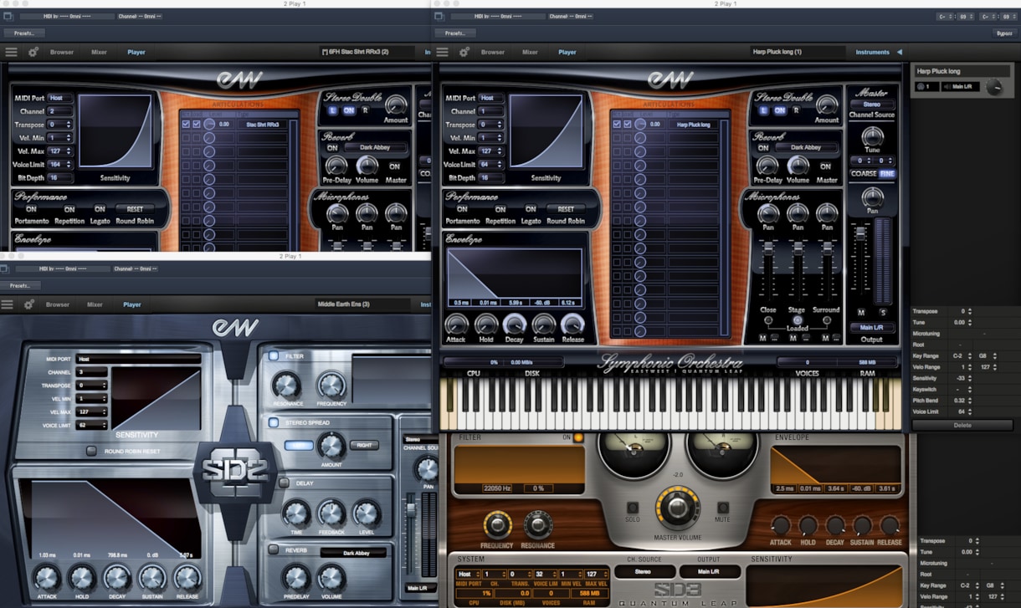The image size is (1021, 608).
Task: Toggle Legato ON in Harp Performance panel
Action: [531, 209]
